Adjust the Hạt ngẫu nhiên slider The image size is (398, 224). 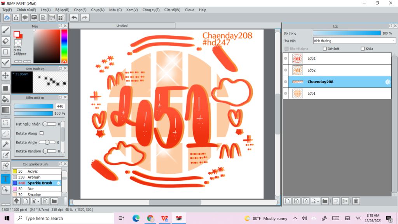click(x=49, y=124)
